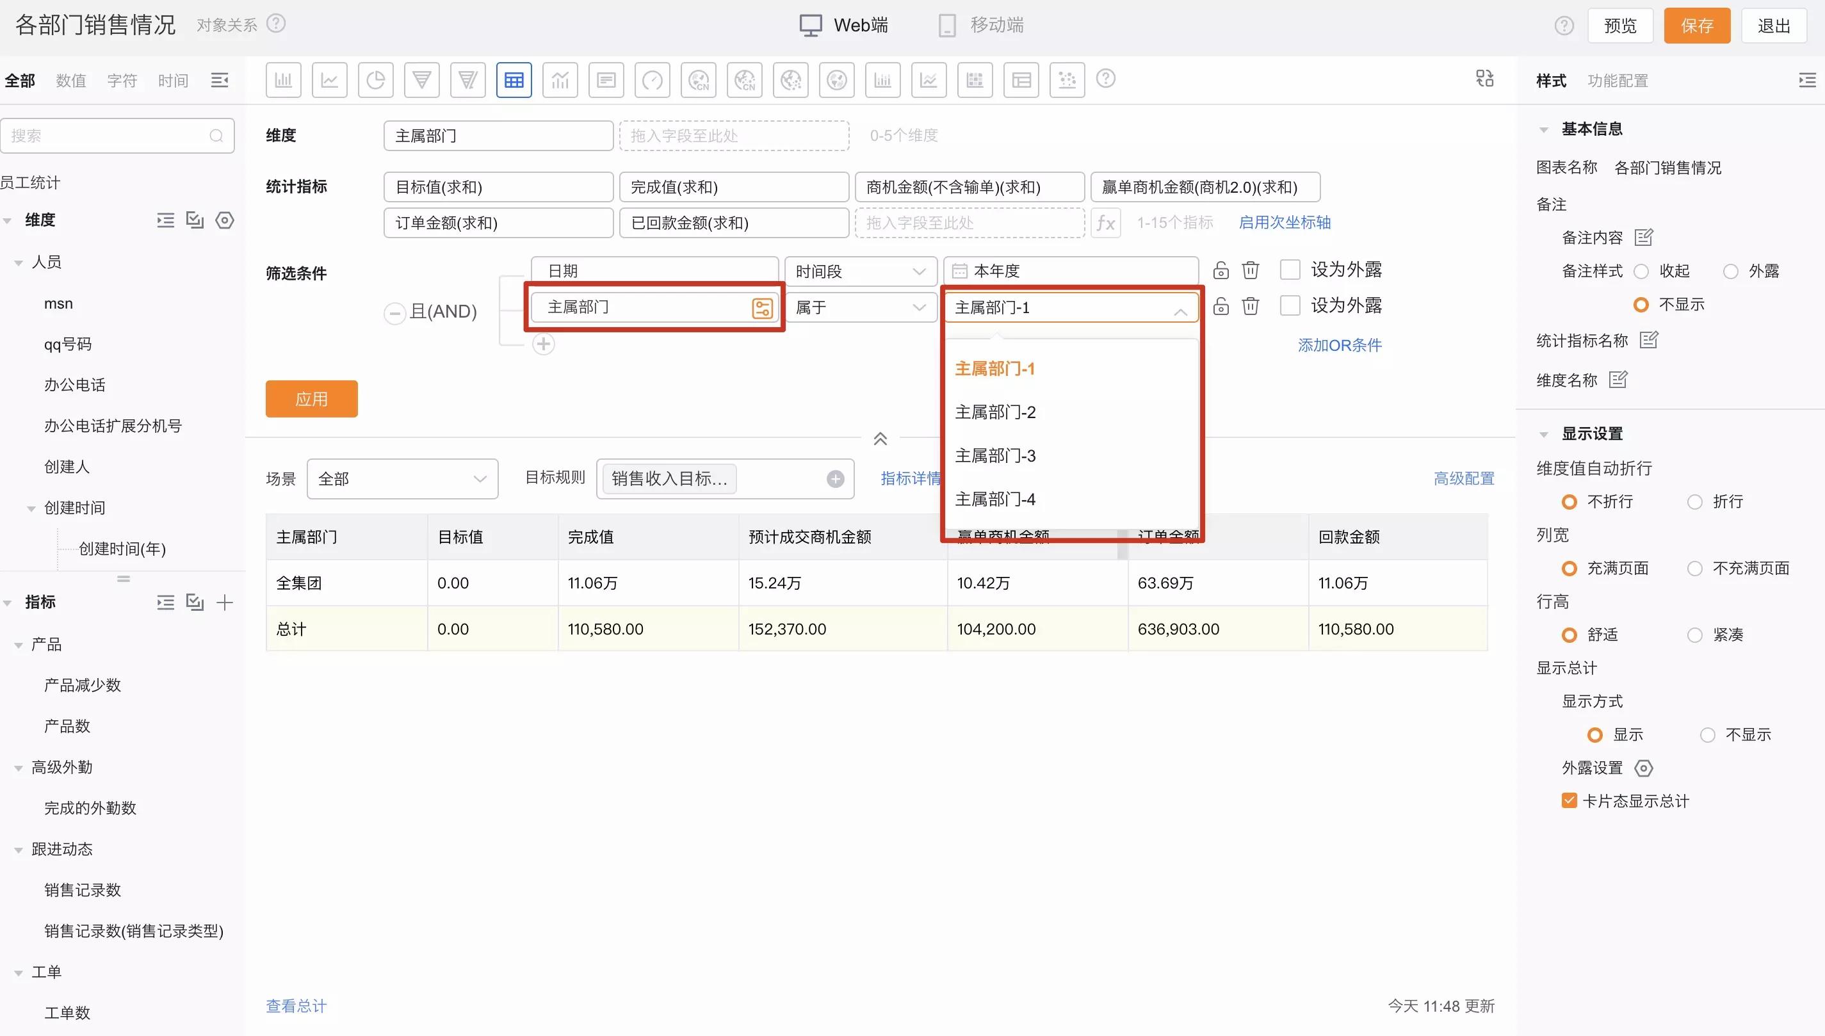Select 不充满页面 radio option
The image size is (1825, 1036).
[x=1695, y=569]
